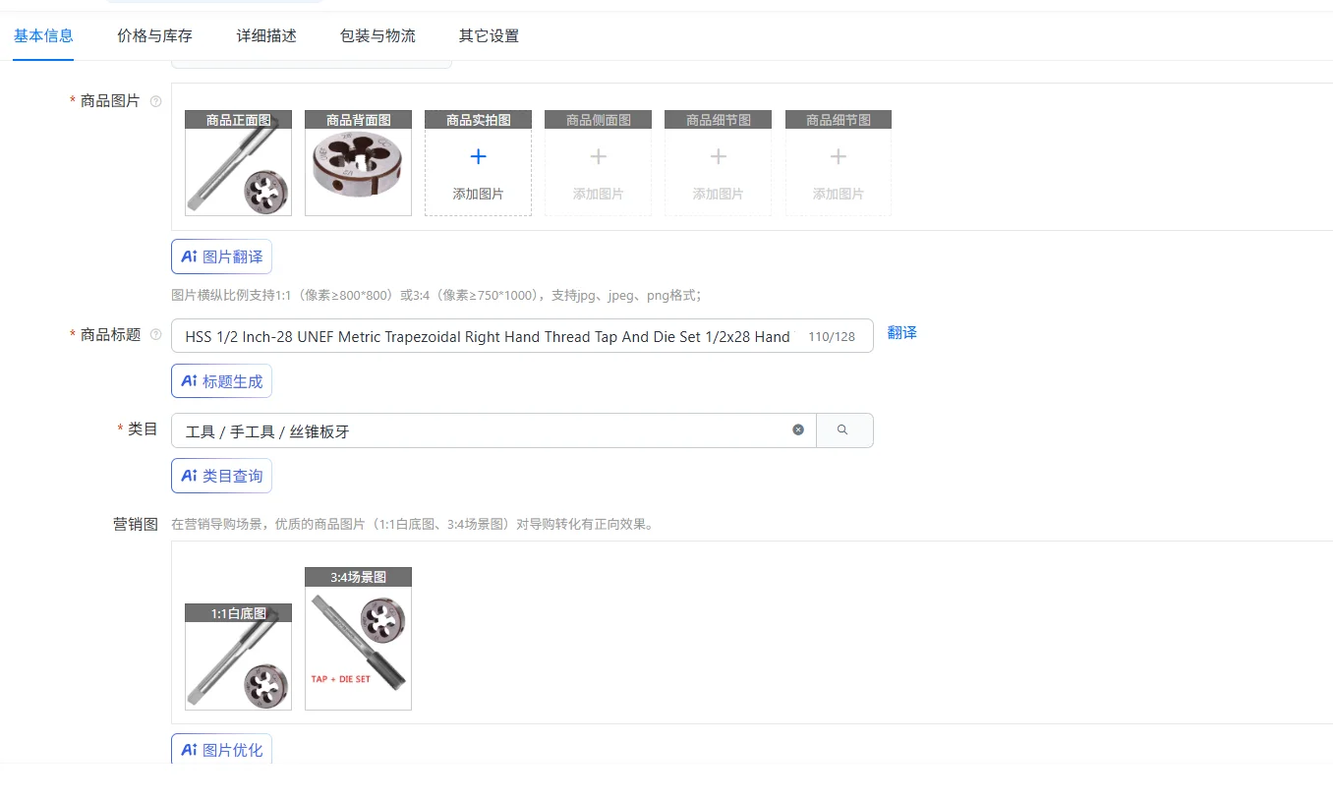Image resolution: width=1333 pixels, height=800 pixels.
Task: Click the Ai 标题生成 button
Action: point(221,381)
